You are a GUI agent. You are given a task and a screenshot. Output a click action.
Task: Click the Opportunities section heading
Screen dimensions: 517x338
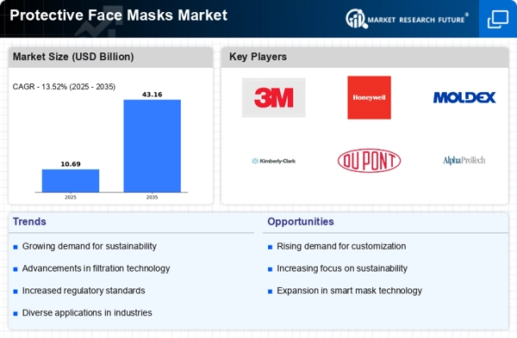tap(301, 222)
